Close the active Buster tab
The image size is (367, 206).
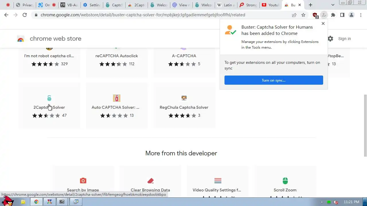[300, 5]
